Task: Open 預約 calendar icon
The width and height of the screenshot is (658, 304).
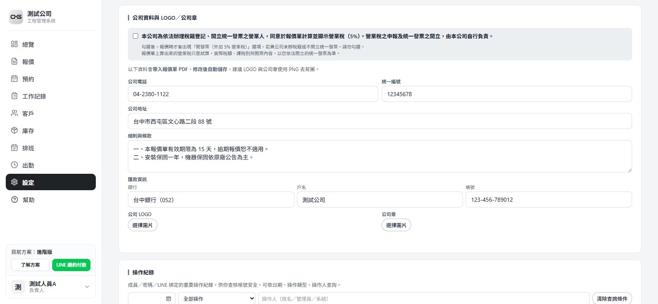Action: pyautogui.click(x=14, y=78)
